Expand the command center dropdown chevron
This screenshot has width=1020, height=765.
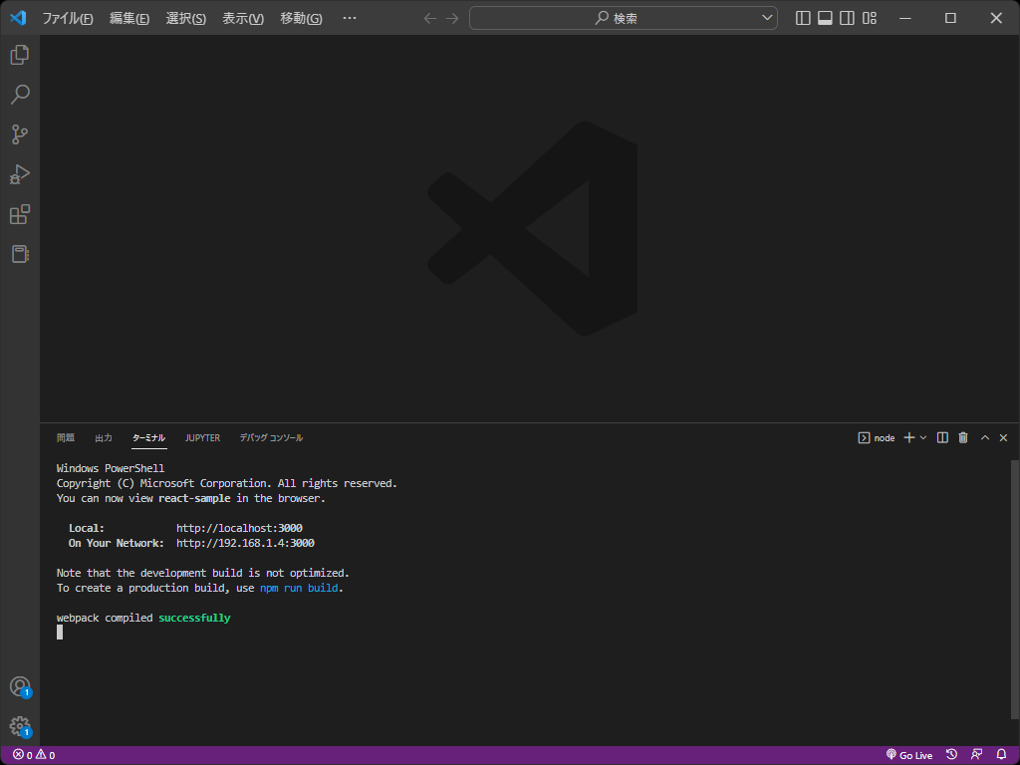click(767, 18)
